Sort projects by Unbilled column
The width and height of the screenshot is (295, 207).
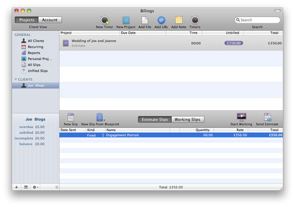[223, 33]
